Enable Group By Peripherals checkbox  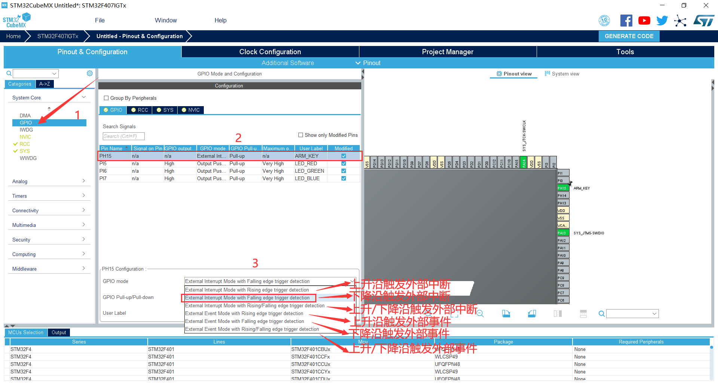click(x=106, y=98)
